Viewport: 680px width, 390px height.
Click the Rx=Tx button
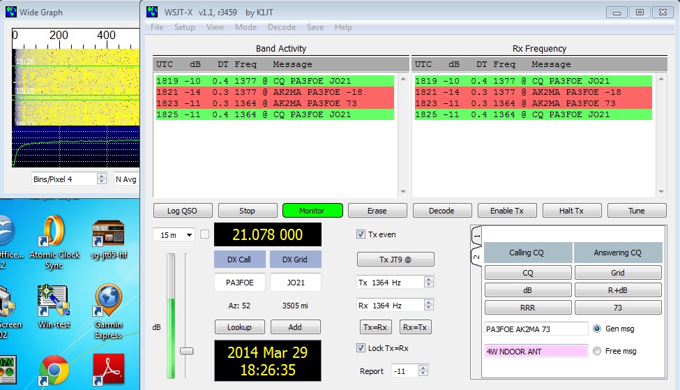[x=415, y=327]
